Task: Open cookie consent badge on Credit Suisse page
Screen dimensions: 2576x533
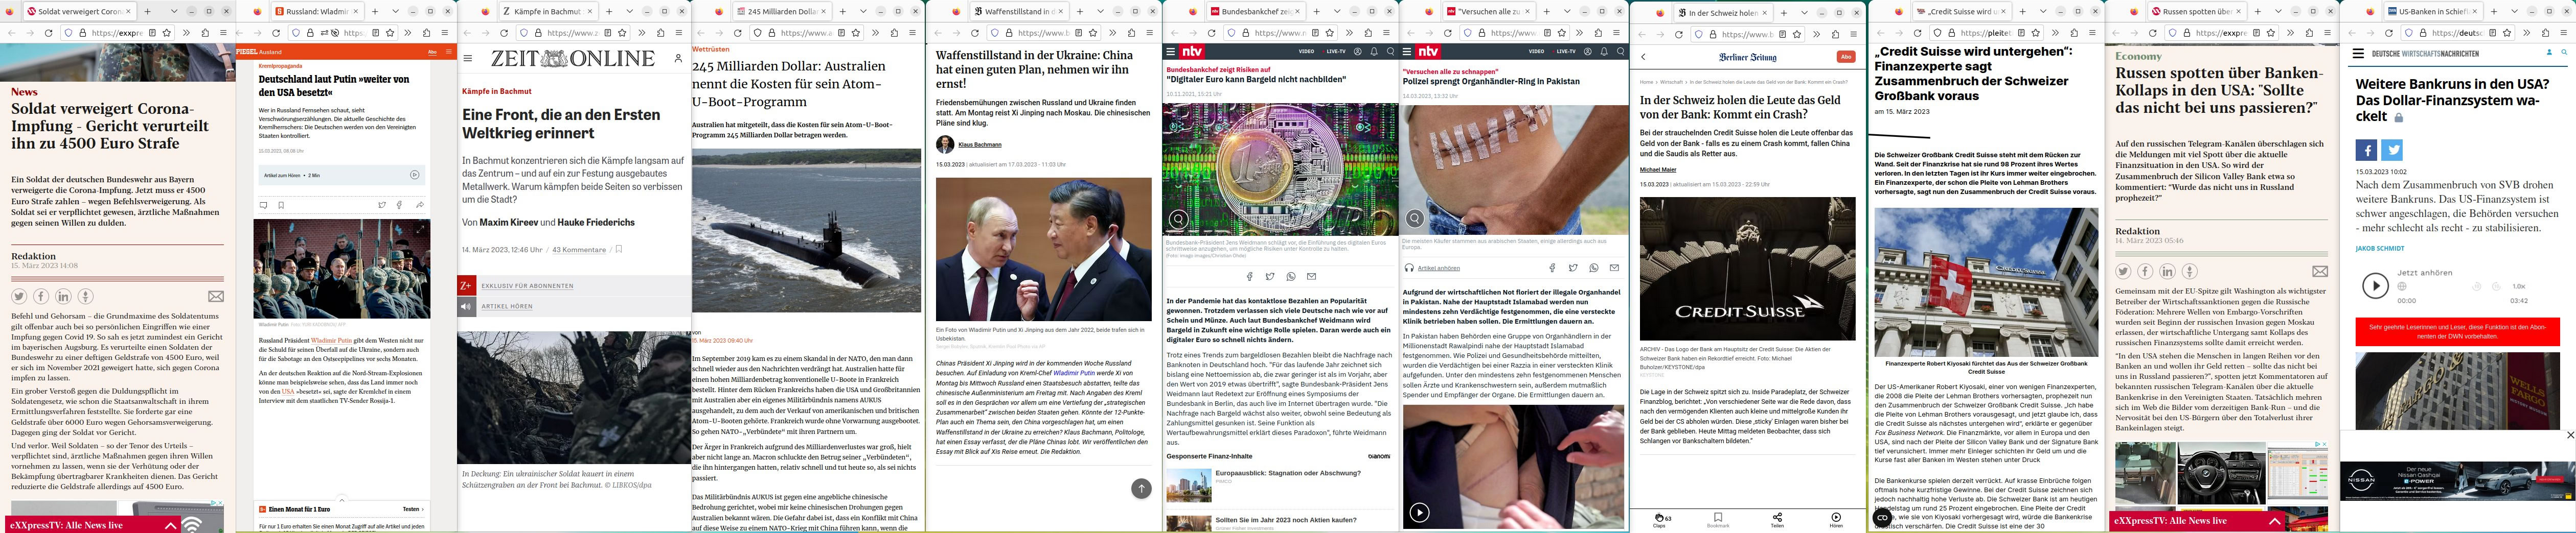Action: tap(1882, 517)
